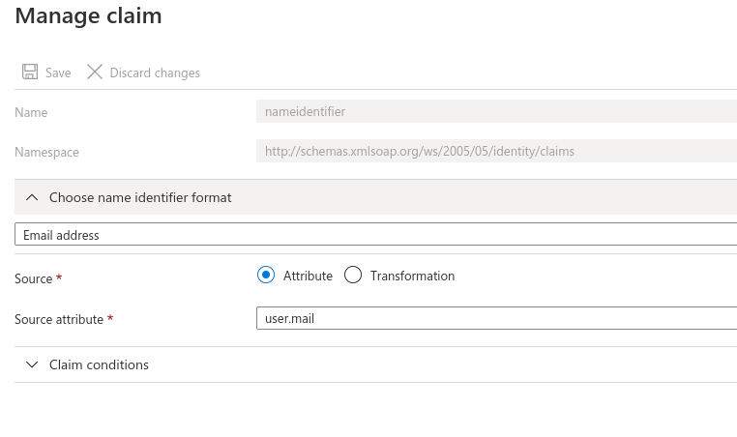Click the Save floppy disk icon
The image size is (737, 437).
click(30, 73)
